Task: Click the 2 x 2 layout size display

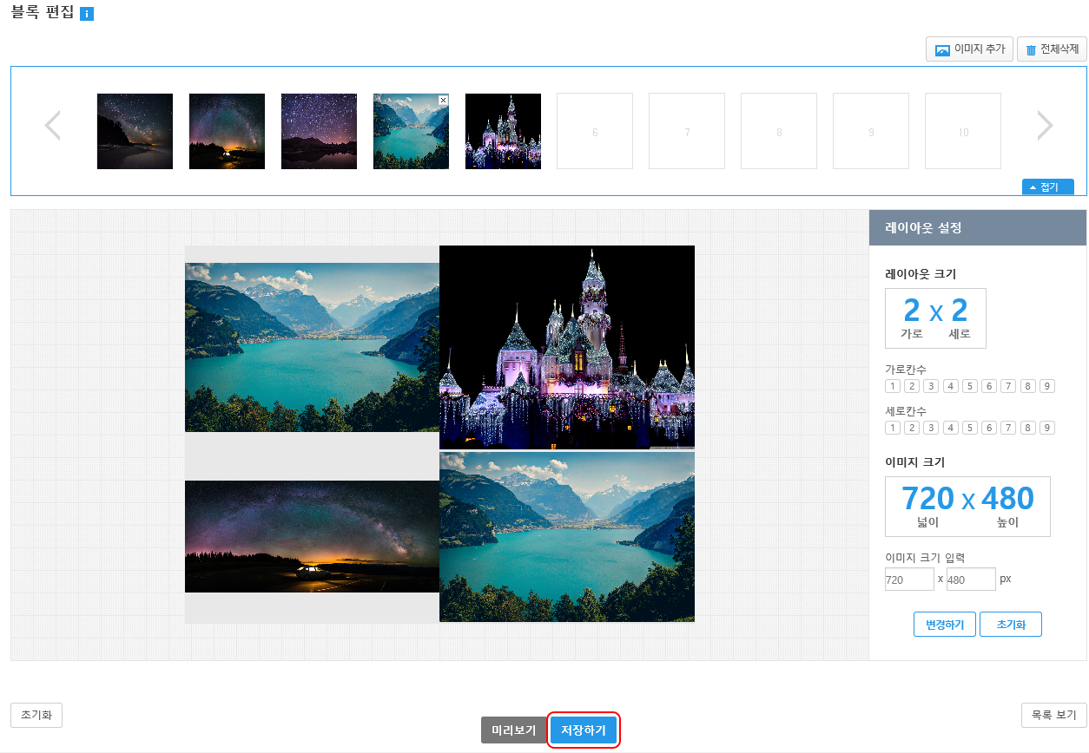Action: click(935, 318)
